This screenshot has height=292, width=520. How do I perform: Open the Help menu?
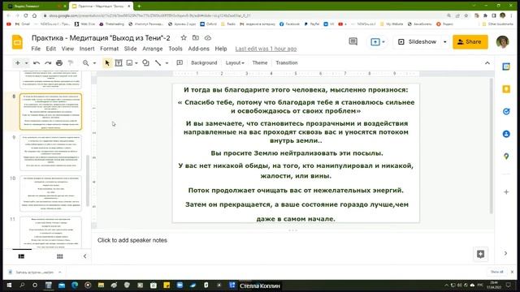[221, 49]
